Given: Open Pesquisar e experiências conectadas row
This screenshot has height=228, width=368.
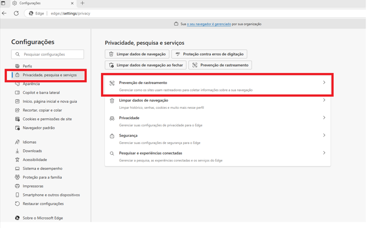Looking at the screenshot, I should click(x=217, y=156).
